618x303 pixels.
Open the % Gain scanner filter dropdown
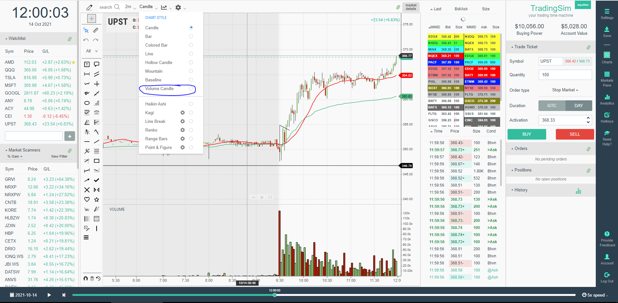click(14, 157)
